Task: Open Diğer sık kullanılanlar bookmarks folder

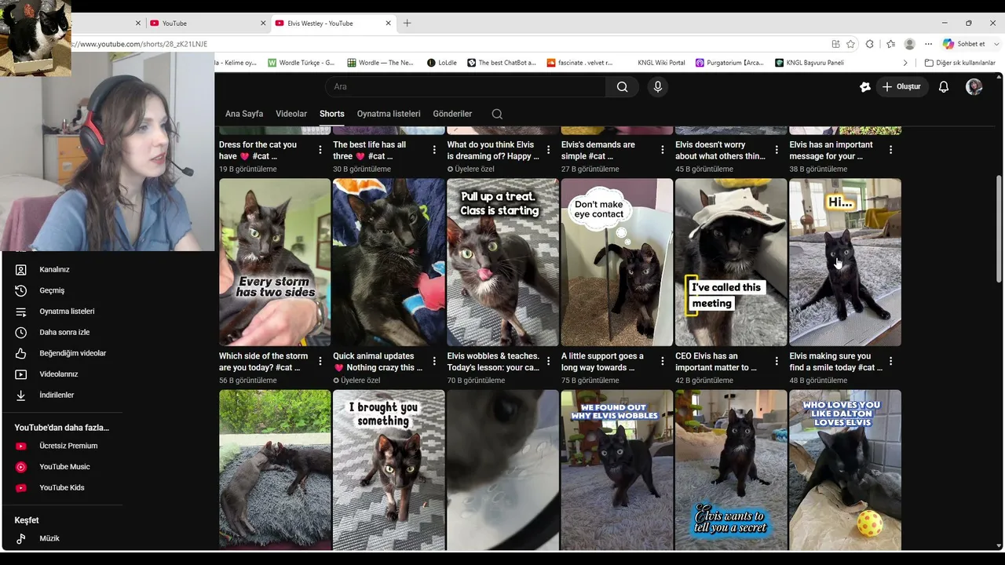Action: (959, 63)
